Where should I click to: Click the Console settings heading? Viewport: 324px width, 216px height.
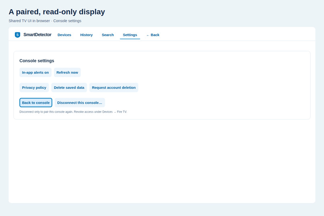point(37,61)
